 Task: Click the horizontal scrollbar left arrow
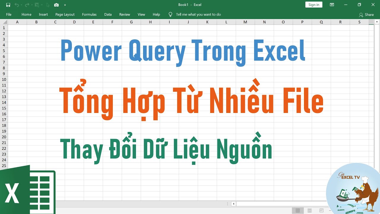point(234,204)
